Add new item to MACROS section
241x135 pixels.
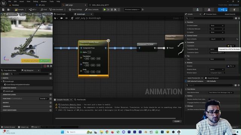50,103
